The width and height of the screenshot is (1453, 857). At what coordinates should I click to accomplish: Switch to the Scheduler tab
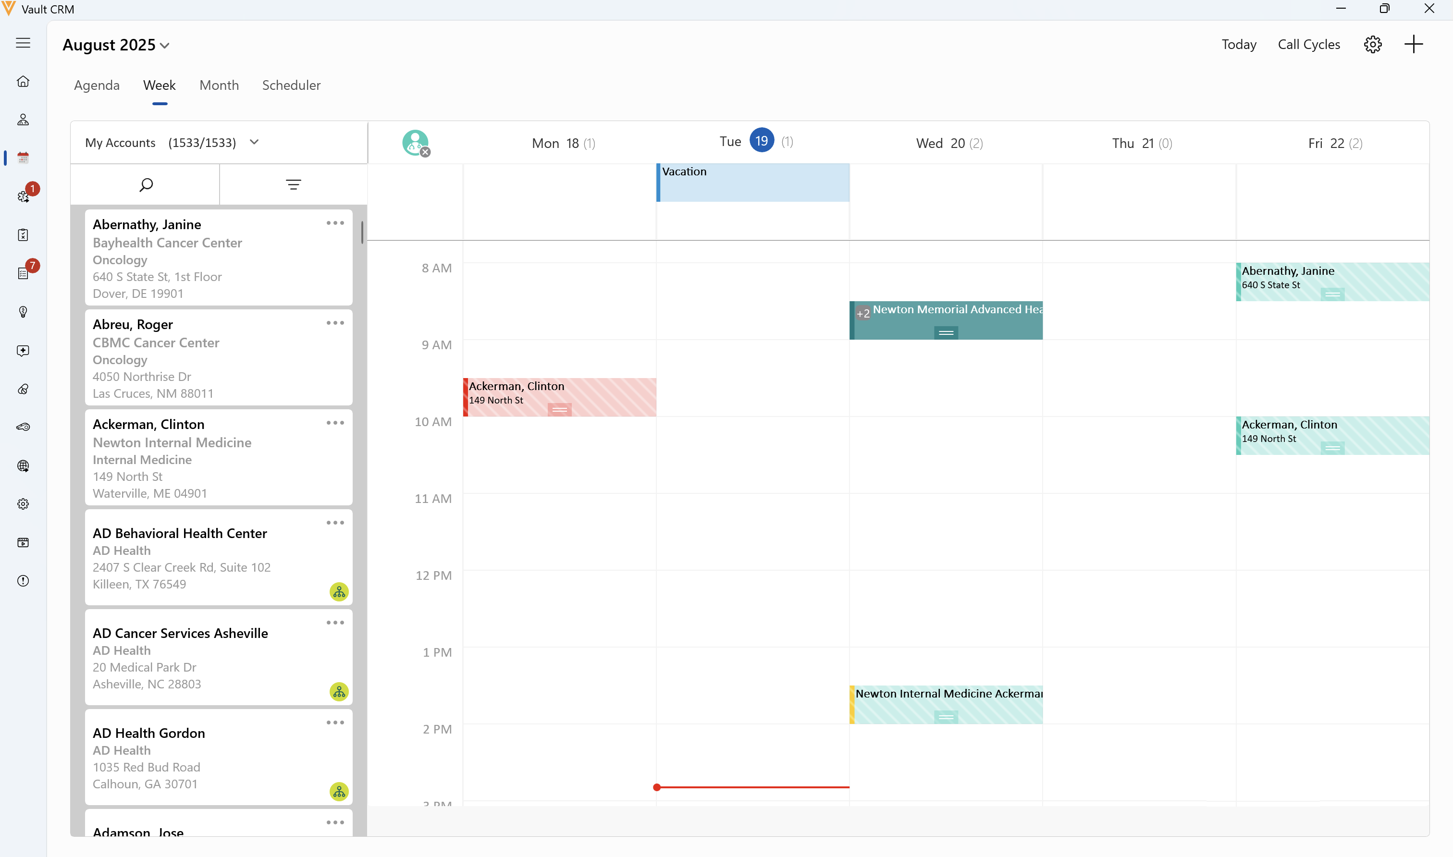[291, 86]
